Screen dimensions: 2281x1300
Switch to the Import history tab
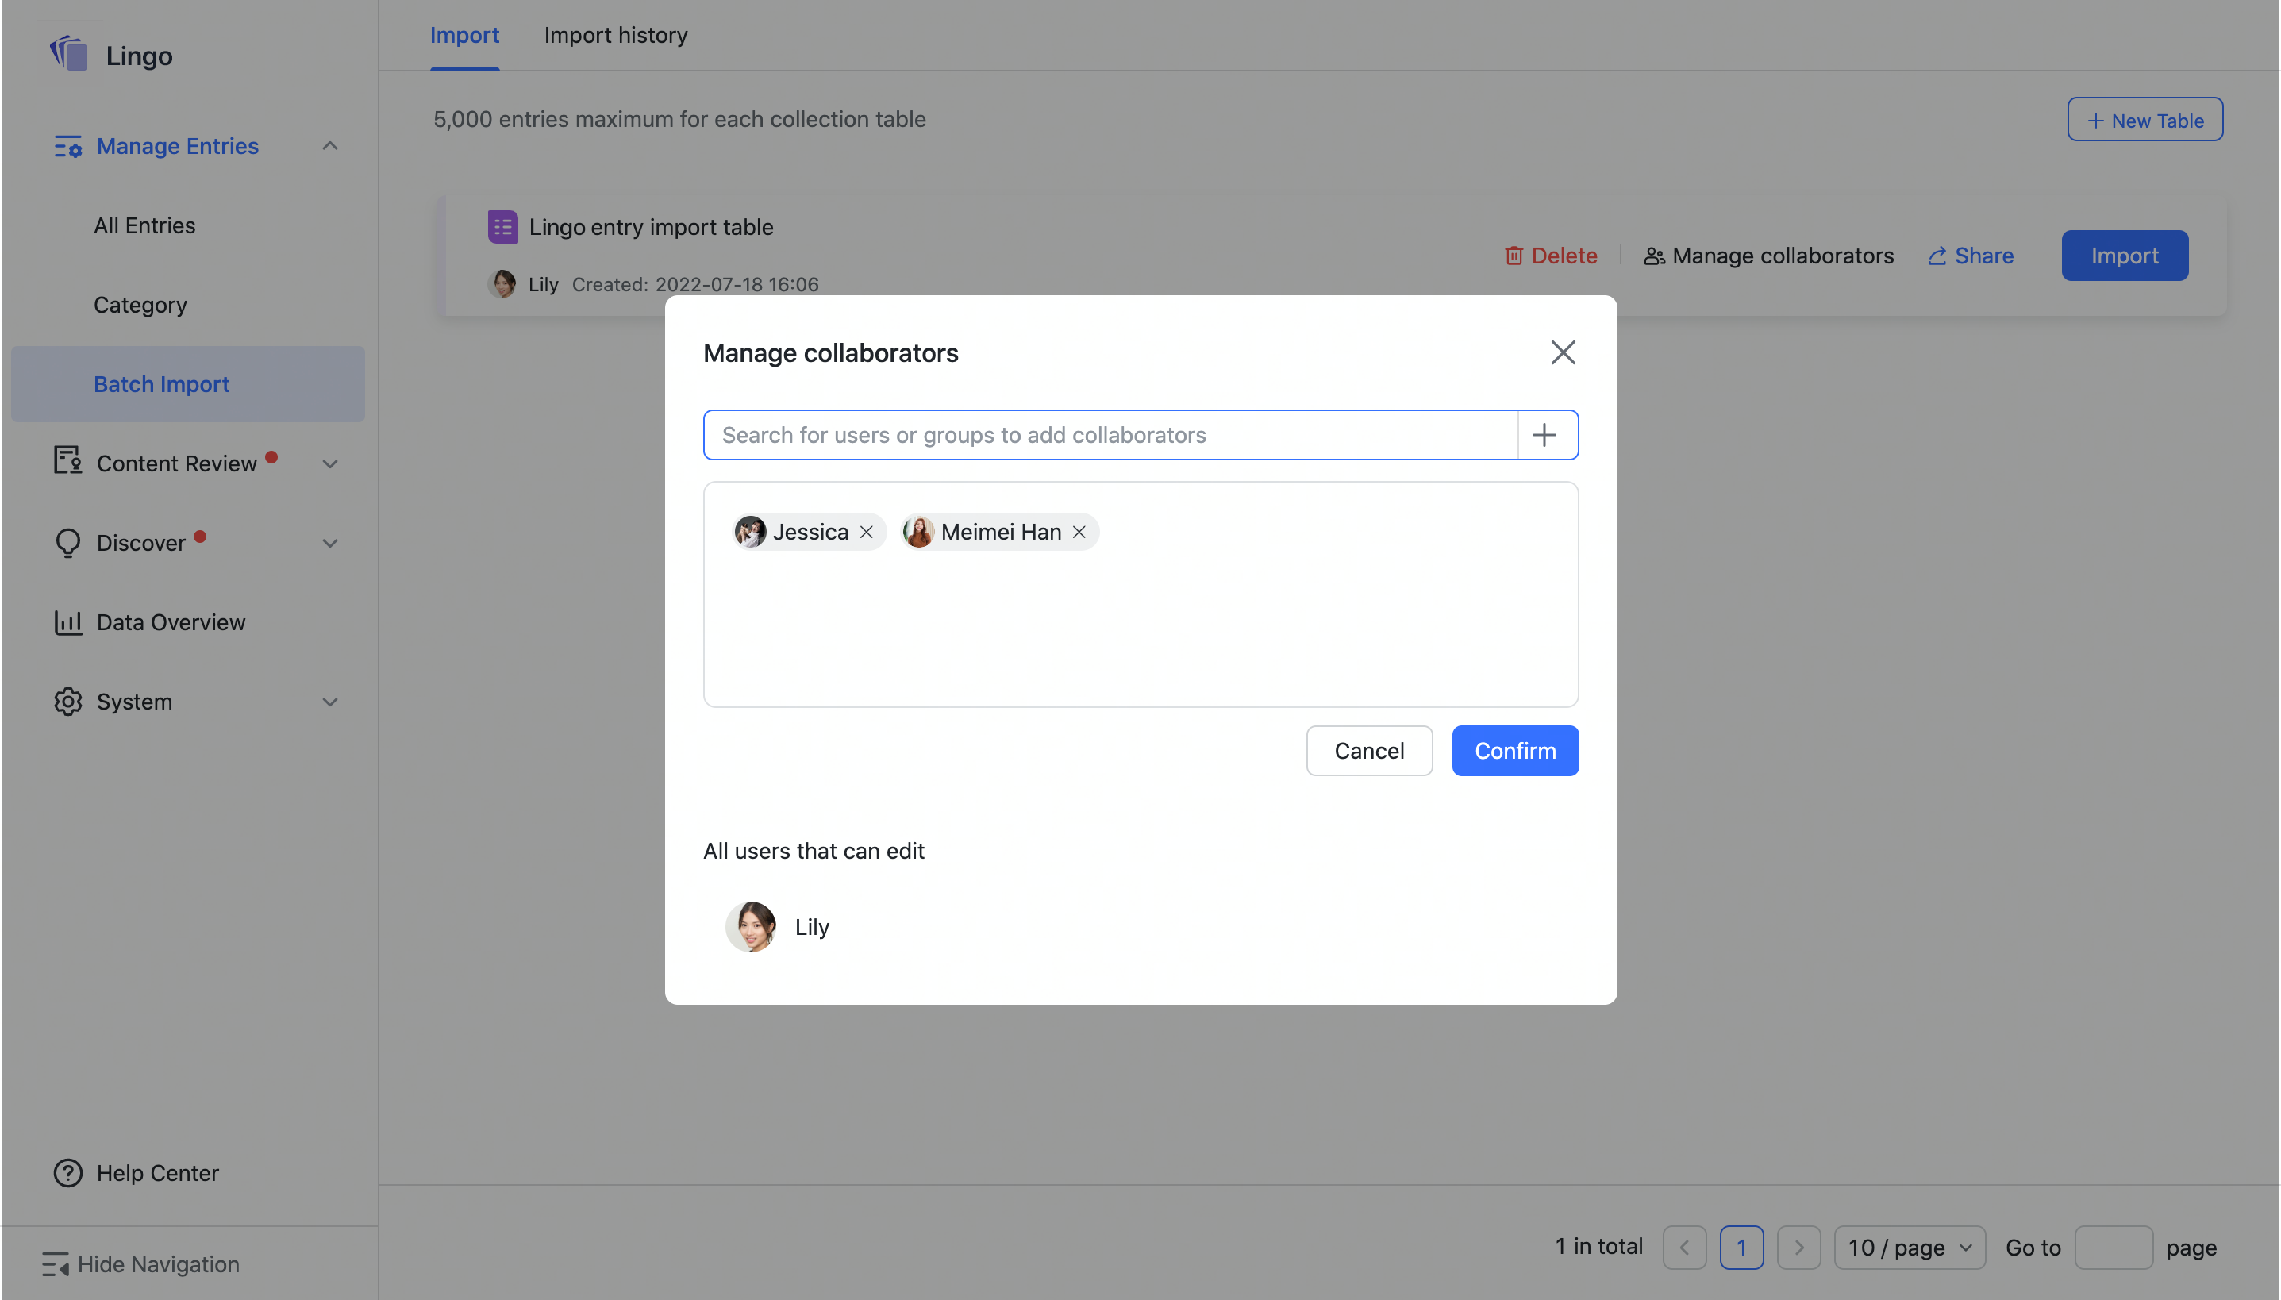pos(615,35)
